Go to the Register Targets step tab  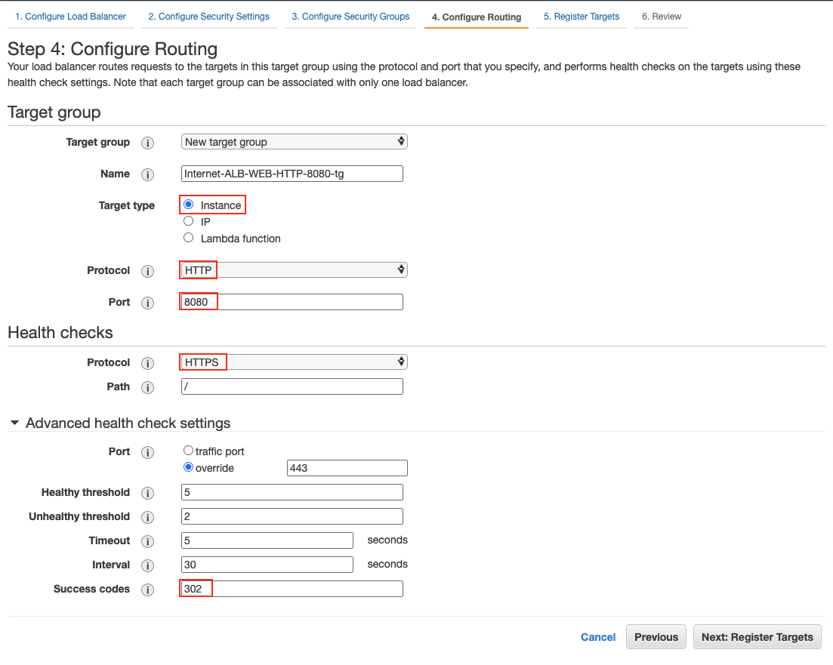point(582,16)
